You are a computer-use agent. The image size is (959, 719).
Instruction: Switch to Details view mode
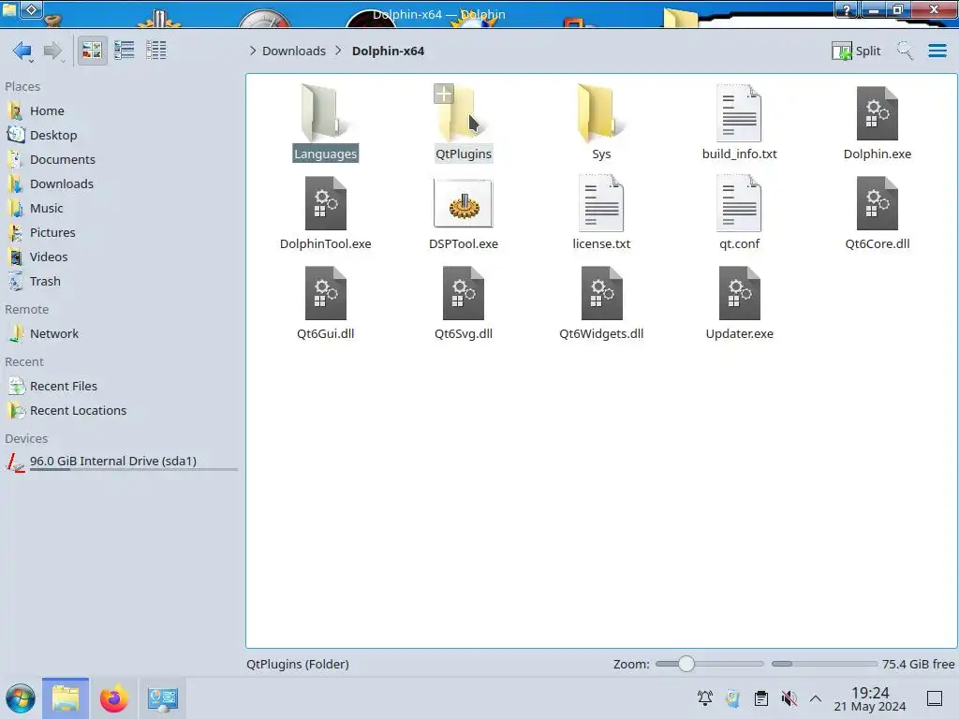(156, 51)
